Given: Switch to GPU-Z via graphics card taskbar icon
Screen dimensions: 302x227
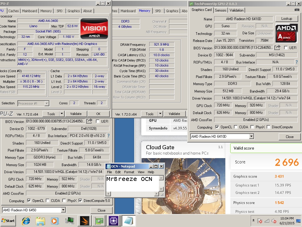Looking at the screenshot, I should tap(99, 221).
